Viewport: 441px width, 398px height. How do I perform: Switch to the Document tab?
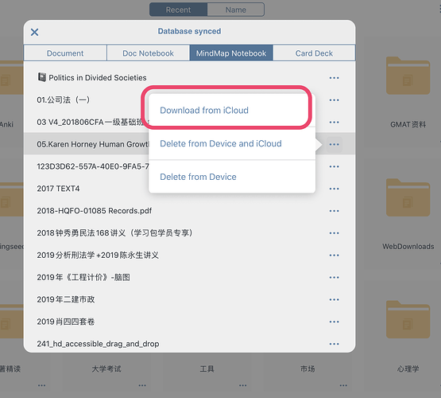[65, 53]
